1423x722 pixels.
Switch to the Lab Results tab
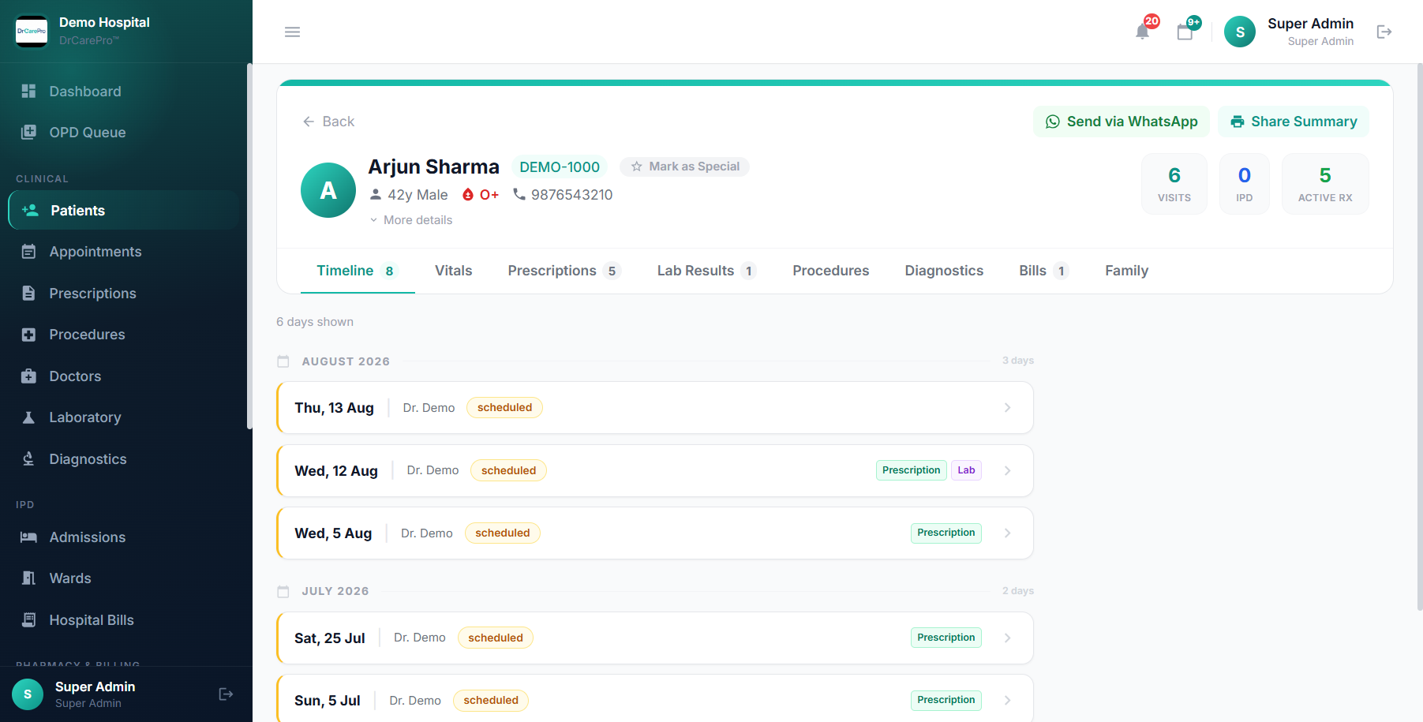(706, 271)
